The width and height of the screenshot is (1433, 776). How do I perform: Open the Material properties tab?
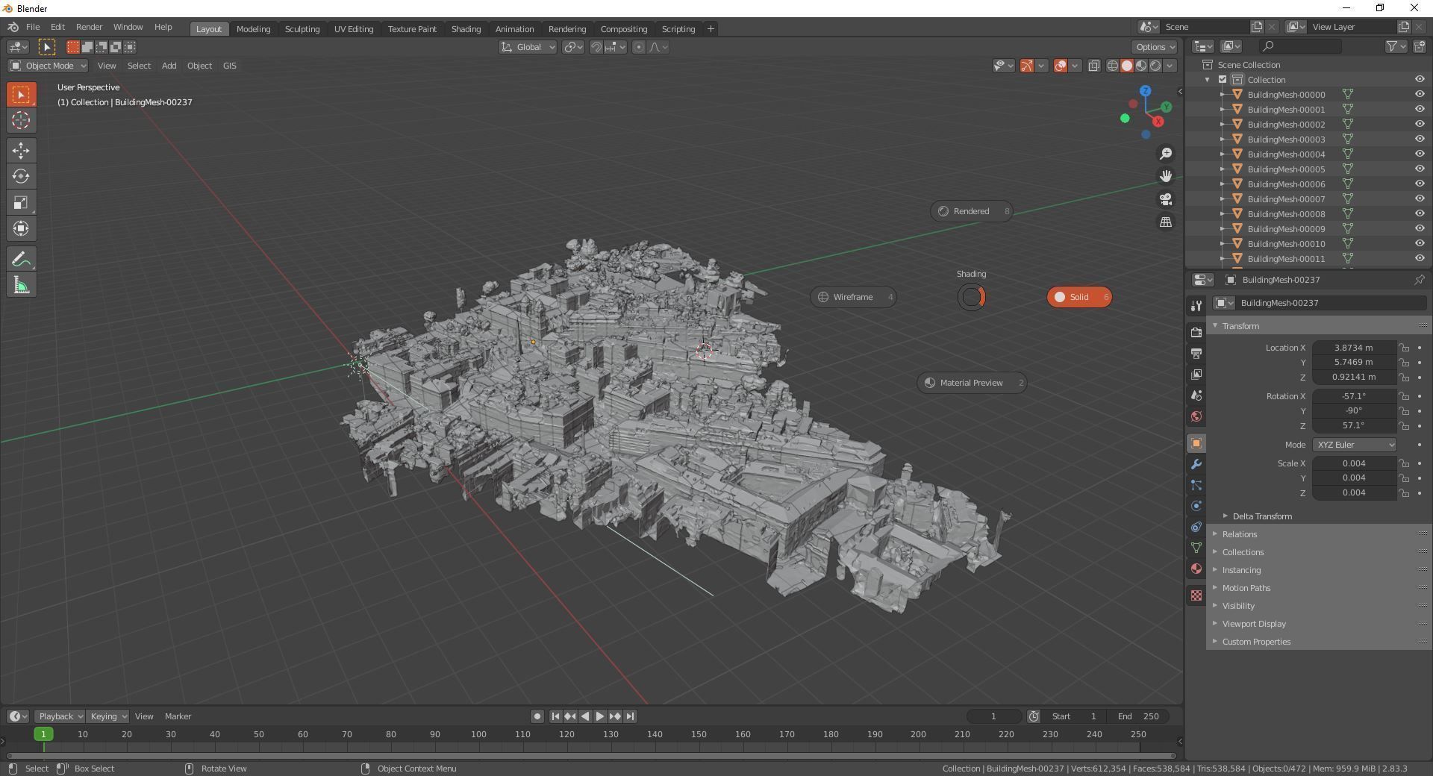point(1196,569)
